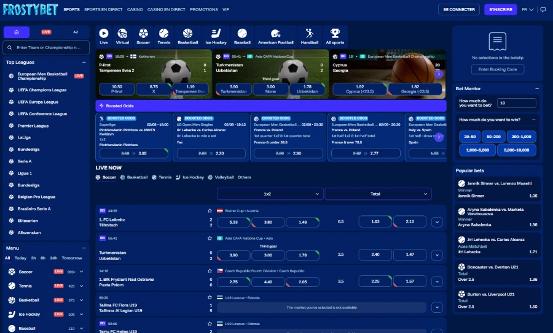This screenshot has width=553, height=333.
Task: Click the FrostyBet logo
Action: tap(30, 9)
